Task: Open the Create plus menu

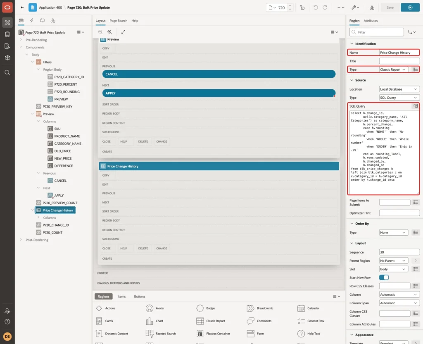Action: [341, 7]
